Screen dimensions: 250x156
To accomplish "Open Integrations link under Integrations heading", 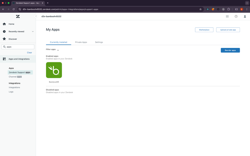I will 14,87.
